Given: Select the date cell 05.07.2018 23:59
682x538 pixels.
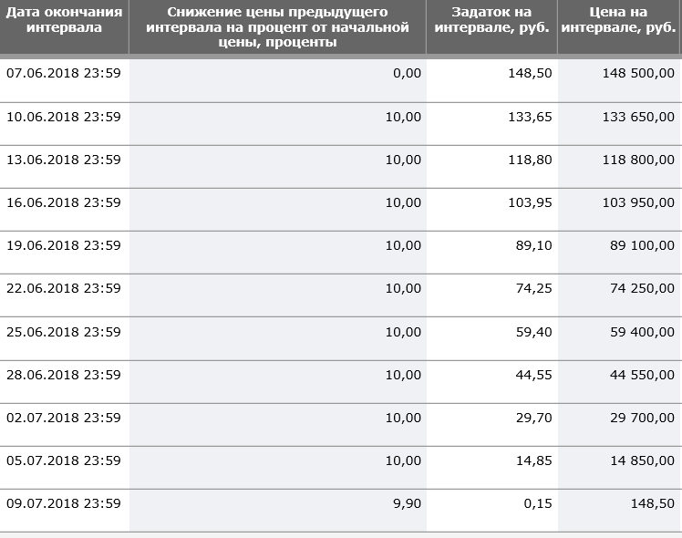Looking at the screenshot, I should (x=64, y=460).
